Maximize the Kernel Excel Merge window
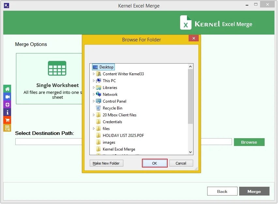The height and width of the screenshot is (204, 278). pos(256,5)
